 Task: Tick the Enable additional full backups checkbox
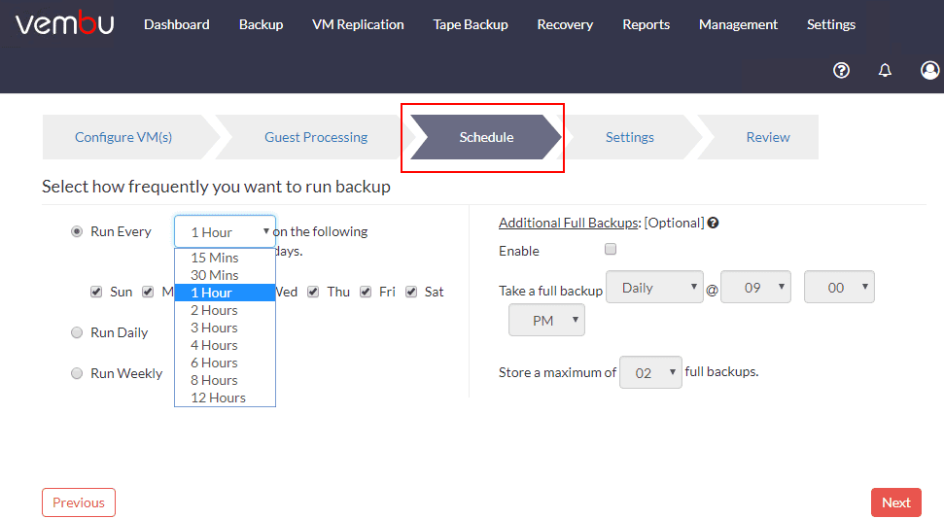click(x=611, y=249)
